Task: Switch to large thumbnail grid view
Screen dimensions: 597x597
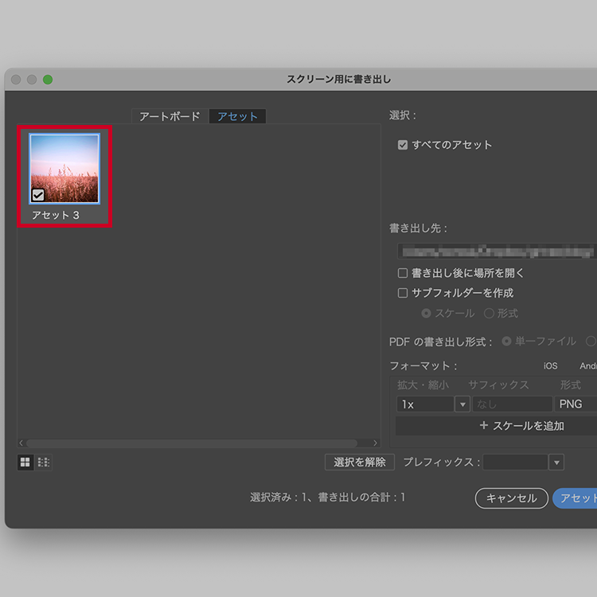Action: 25,462
